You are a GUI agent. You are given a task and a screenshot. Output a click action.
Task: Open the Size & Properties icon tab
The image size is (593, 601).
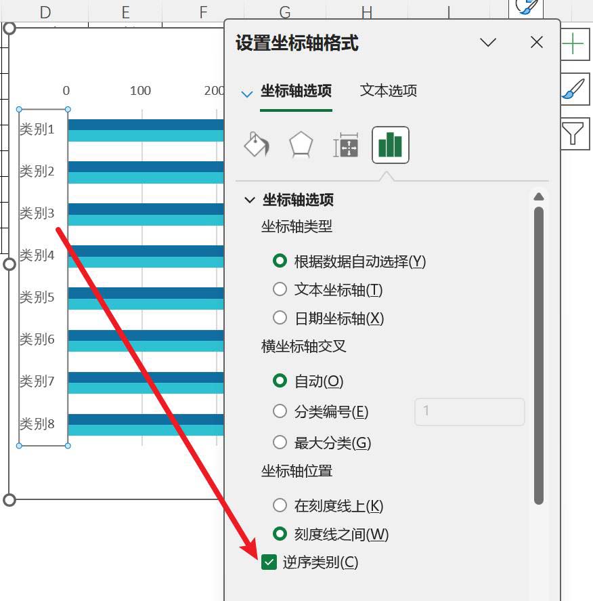coord(345,145)
